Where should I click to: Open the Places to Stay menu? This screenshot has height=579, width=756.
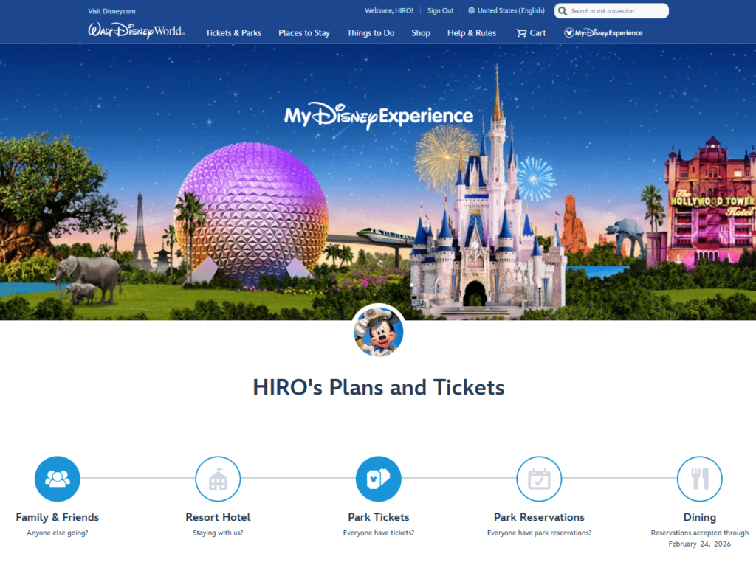tap(304, 33)
